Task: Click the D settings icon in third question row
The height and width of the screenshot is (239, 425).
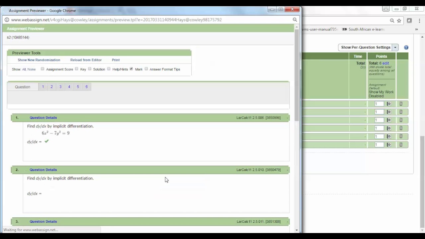Action: pos(389,120)
